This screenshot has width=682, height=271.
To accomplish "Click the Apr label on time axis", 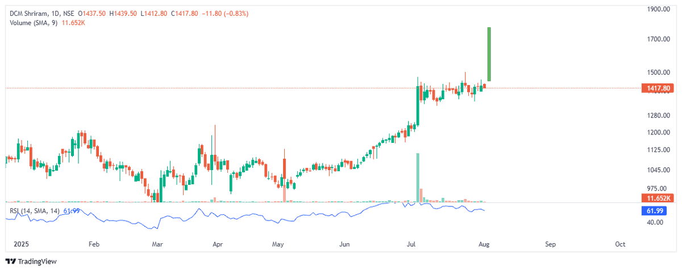I will (x=217, y=244).
